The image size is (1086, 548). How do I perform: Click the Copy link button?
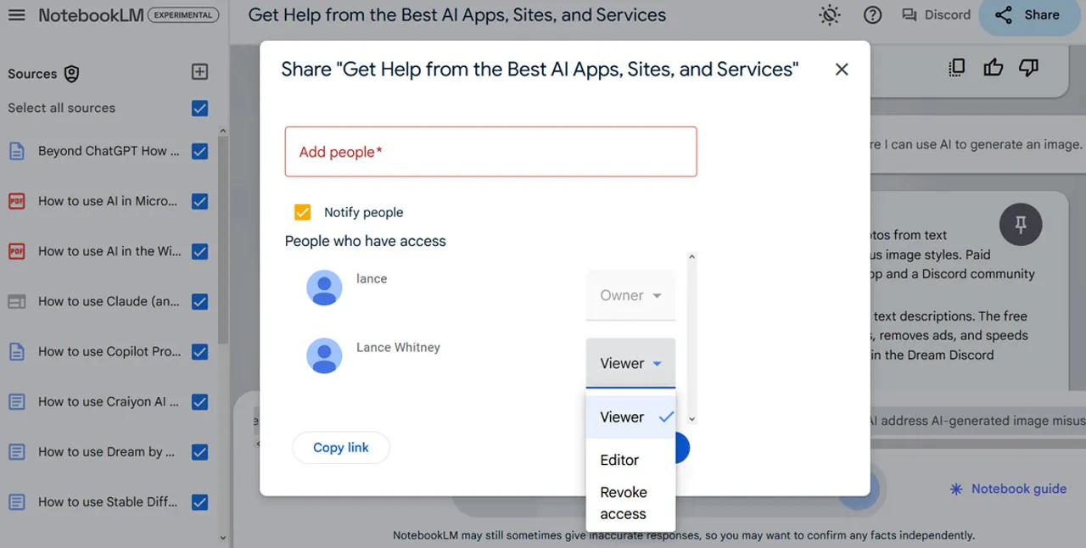click(x=340, y=448)
